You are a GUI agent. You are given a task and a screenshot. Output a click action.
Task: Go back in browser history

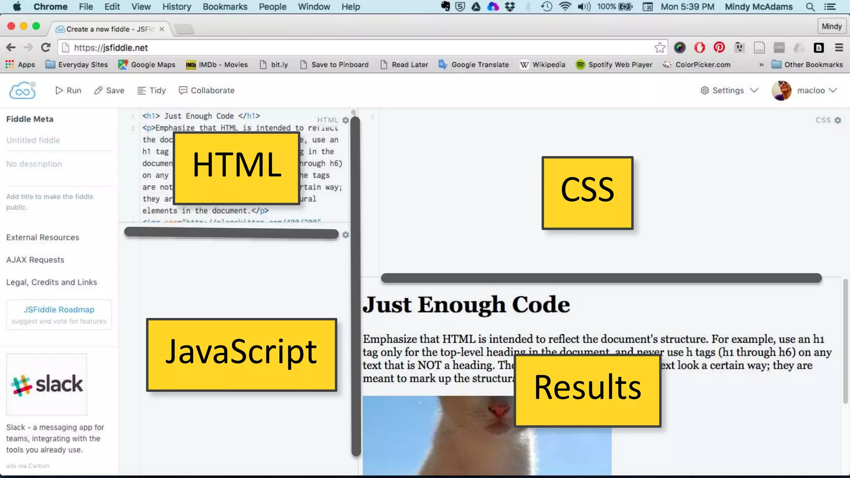[x=11, y=48]
